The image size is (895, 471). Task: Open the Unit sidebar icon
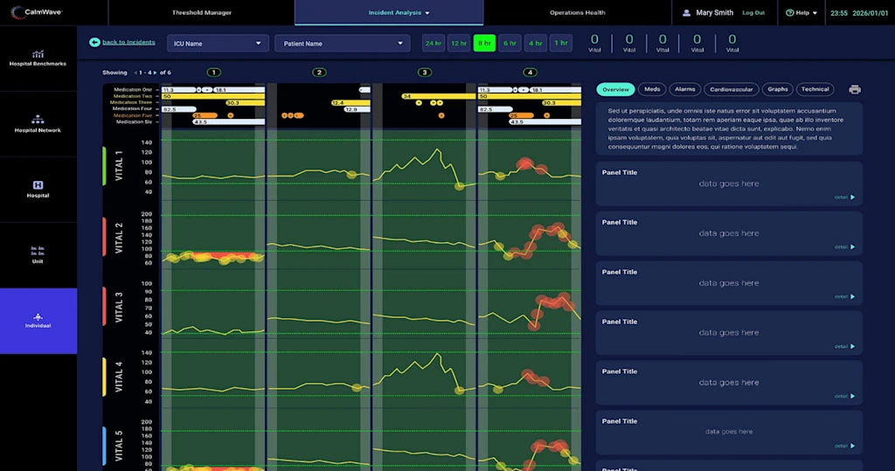(38, 251)
